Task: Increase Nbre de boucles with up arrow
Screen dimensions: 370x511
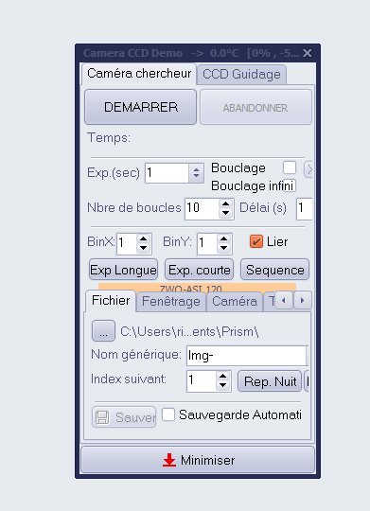Action: 225,204
